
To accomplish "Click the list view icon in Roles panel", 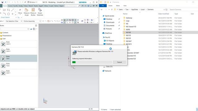I will click(34, 29).
